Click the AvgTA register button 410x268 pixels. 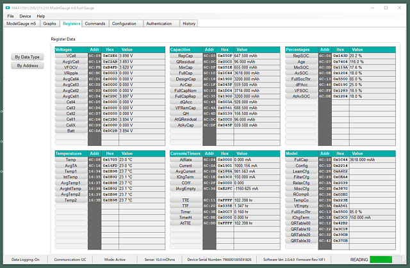[71, 166]
